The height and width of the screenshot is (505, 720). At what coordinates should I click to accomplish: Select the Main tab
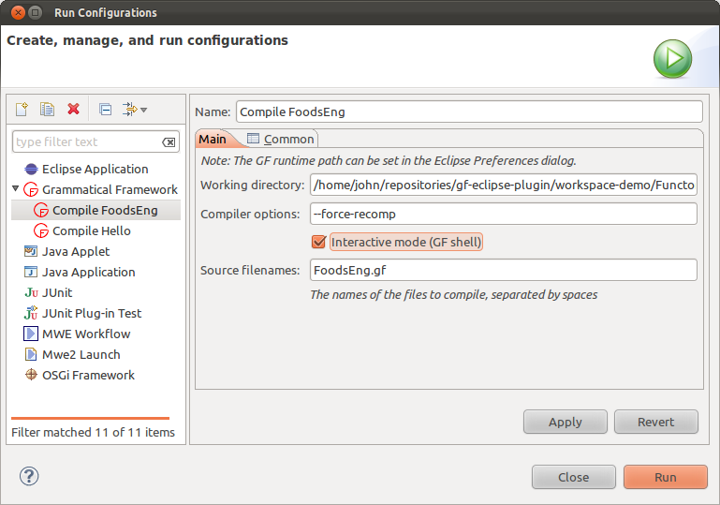[213, 139]
